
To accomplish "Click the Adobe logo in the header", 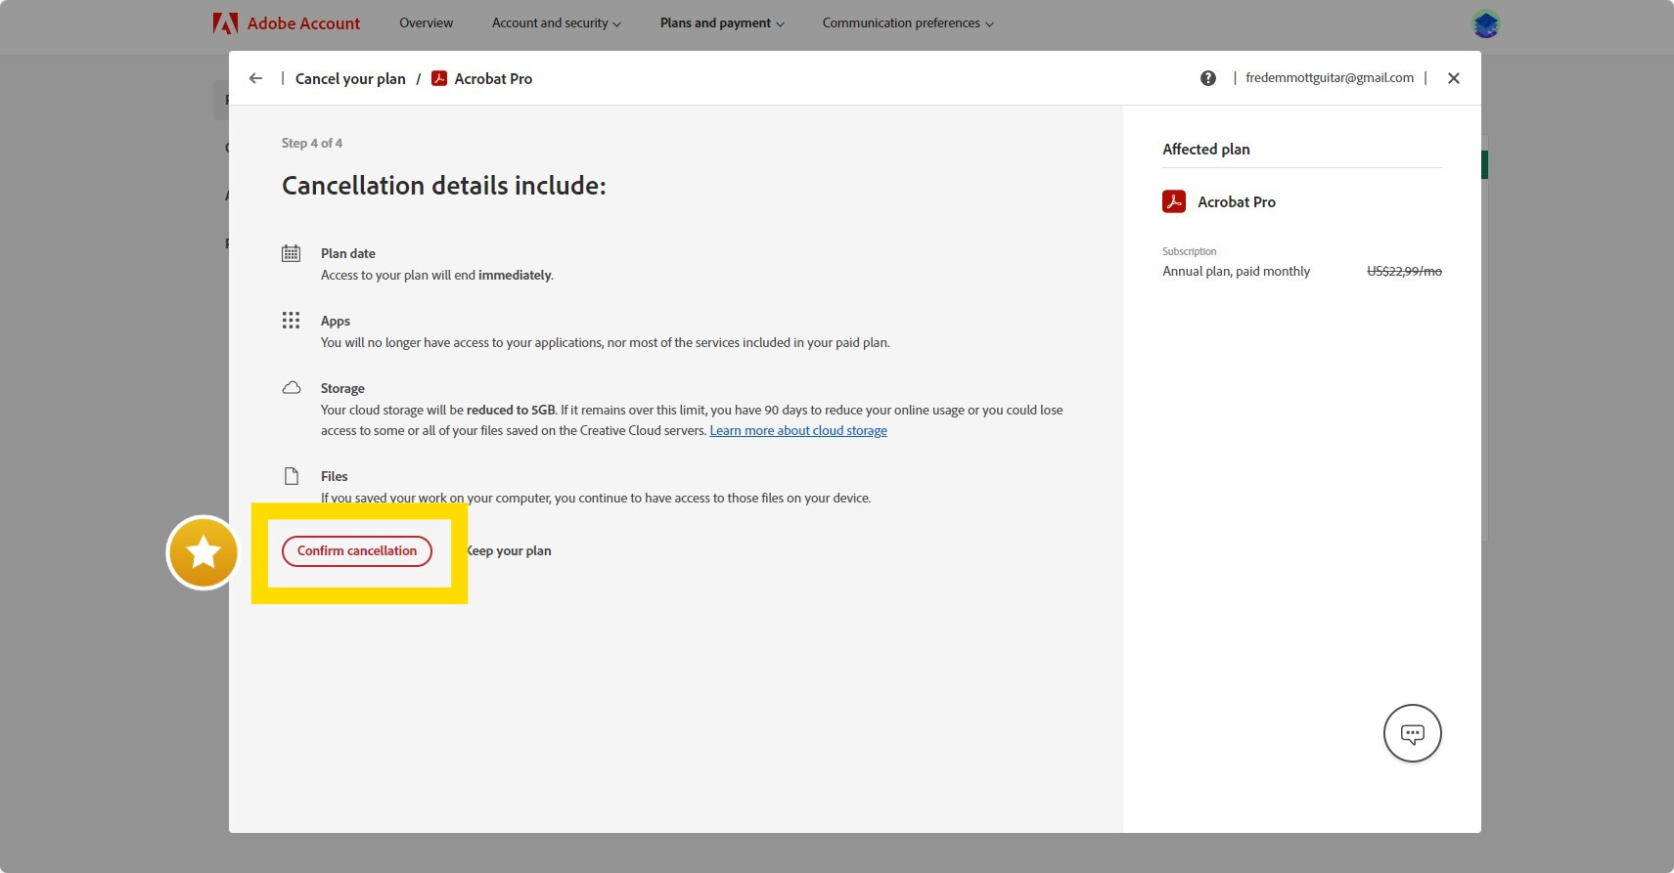I will point(225,23).
